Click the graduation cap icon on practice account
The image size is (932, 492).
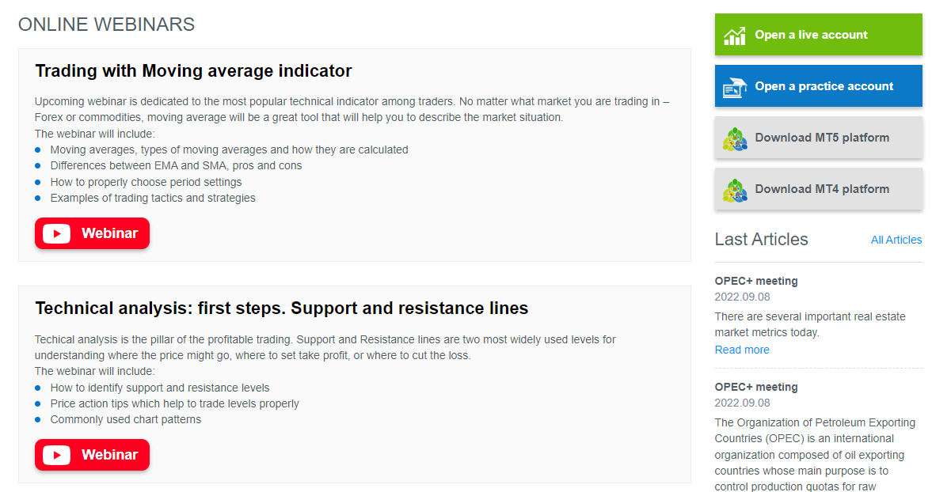pyautogui.click(x=735, y=87)
